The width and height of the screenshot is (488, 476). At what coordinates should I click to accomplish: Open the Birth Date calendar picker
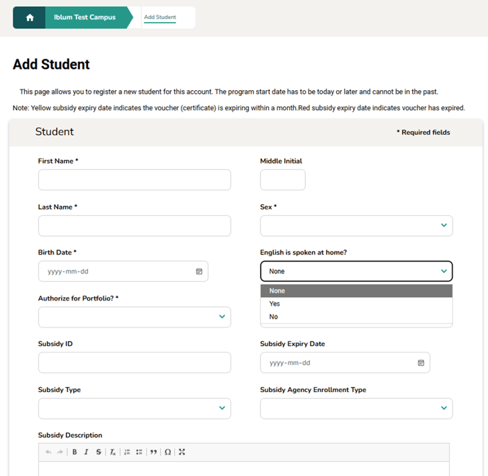[x=199, y=271]
